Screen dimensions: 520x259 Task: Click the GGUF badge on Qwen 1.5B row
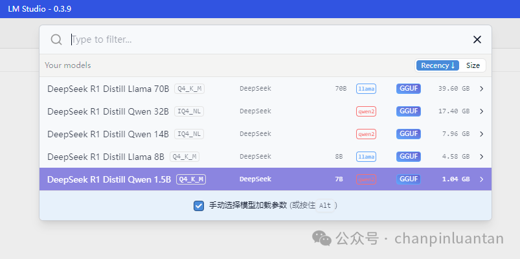tap(409, 179)
